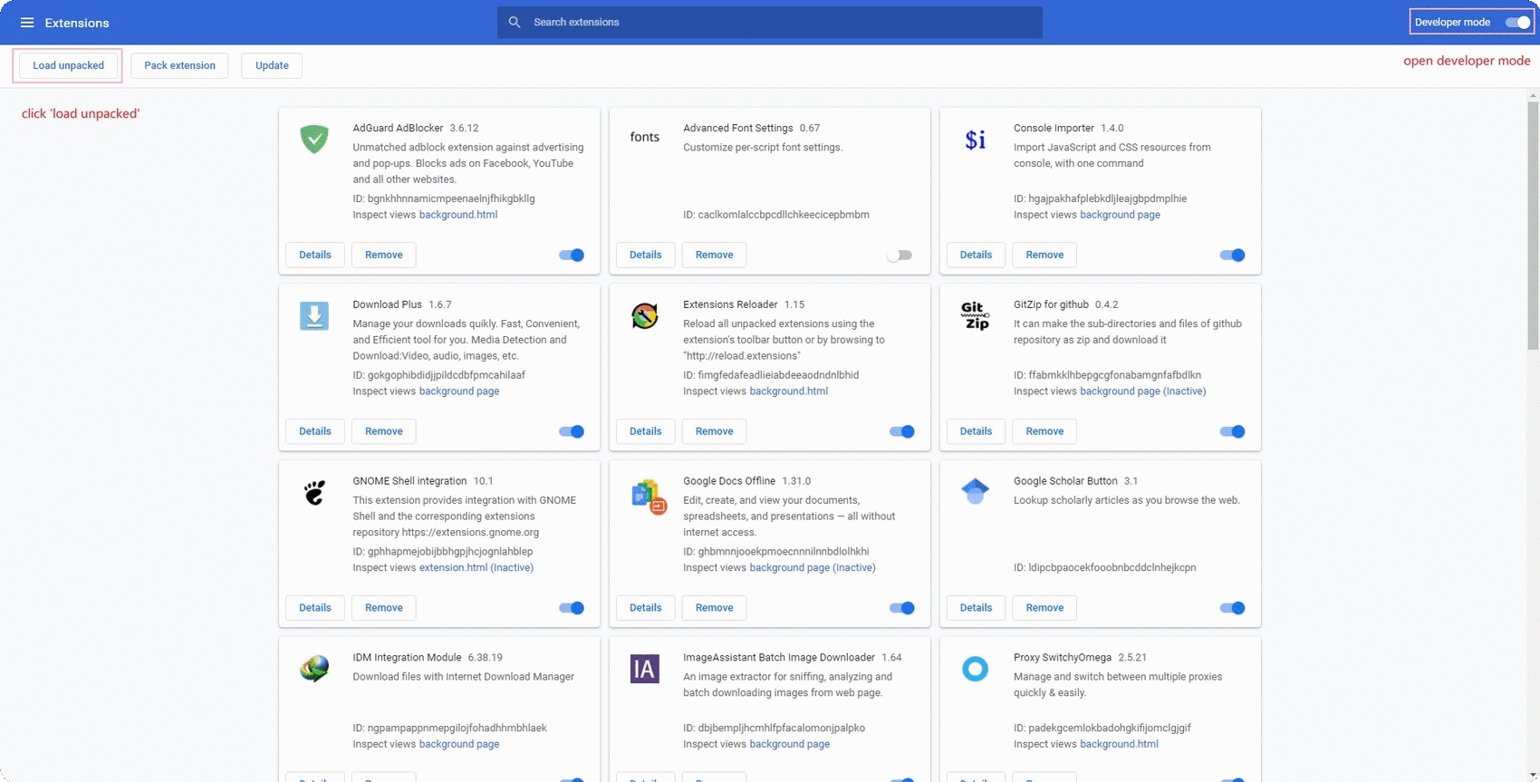
Task: Click the Advanced Font Settings fonts icon
Action: [x=645, y=137]
